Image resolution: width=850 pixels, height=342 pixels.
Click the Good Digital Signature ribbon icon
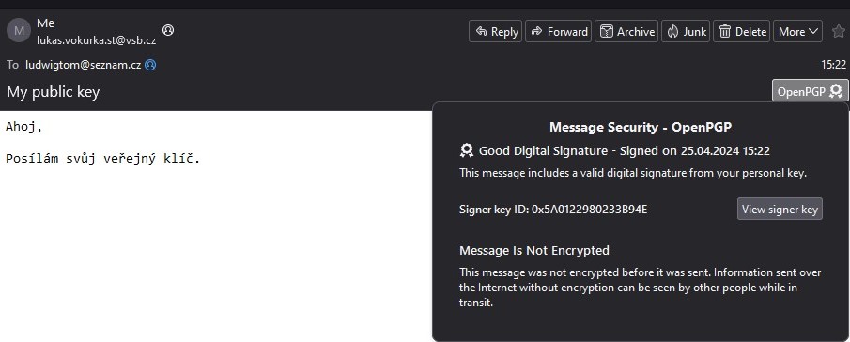(x=466, y=150)
